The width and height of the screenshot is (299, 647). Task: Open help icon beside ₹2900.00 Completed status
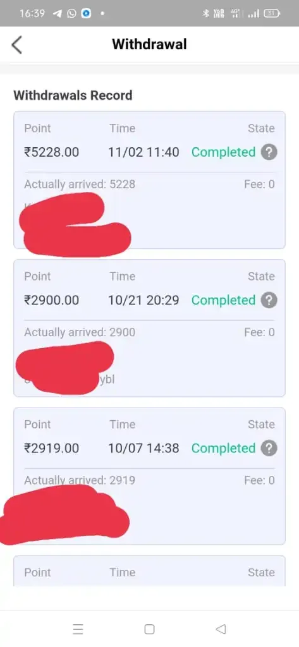269,300
